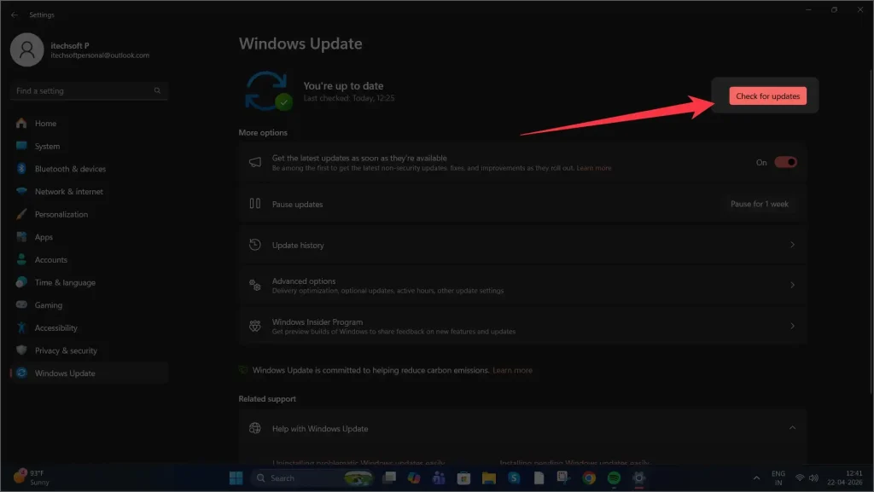
Task: Click the Advanced options gears icon
Action: point(254,286)
